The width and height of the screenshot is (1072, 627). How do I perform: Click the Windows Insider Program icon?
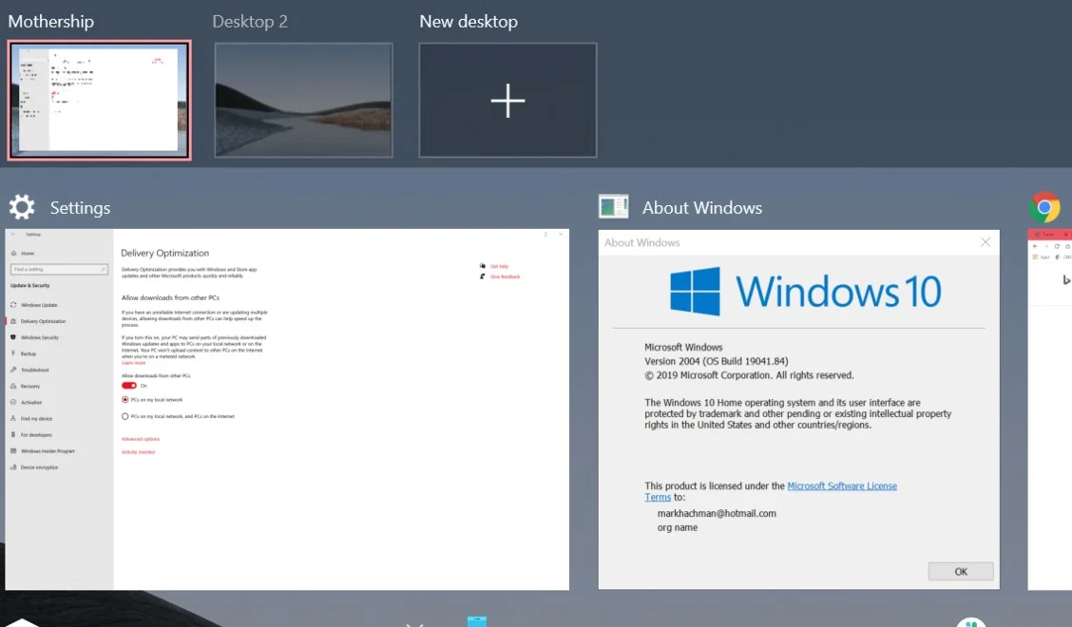pos(13,451)
